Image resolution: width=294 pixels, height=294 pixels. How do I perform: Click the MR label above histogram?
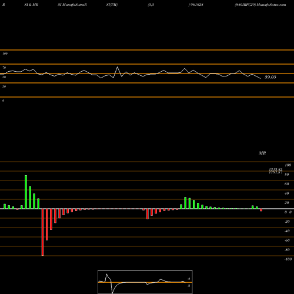pos(262,153)
